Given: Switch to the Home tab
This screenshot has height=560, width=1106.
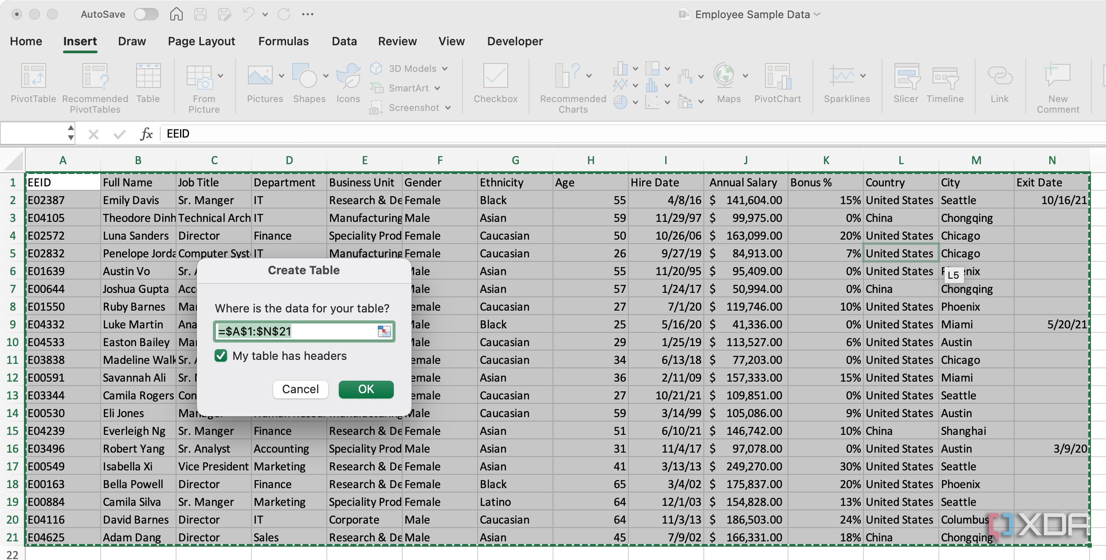Looking at the screenshot, I should click(26, 41).
